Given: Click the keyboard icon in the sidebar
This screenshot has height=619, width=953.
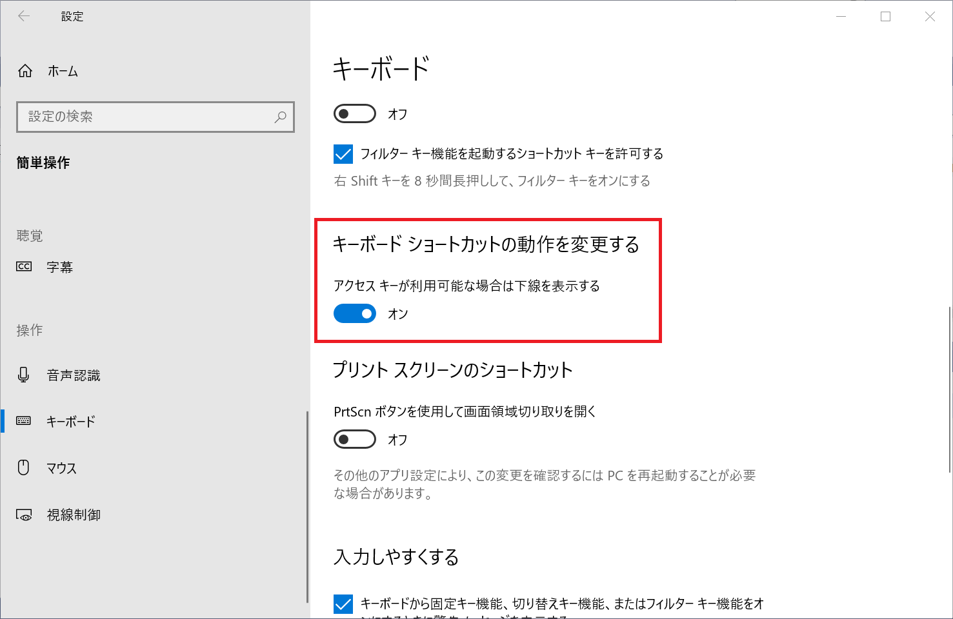Looking at the screenshot, I should coord(24,421).
